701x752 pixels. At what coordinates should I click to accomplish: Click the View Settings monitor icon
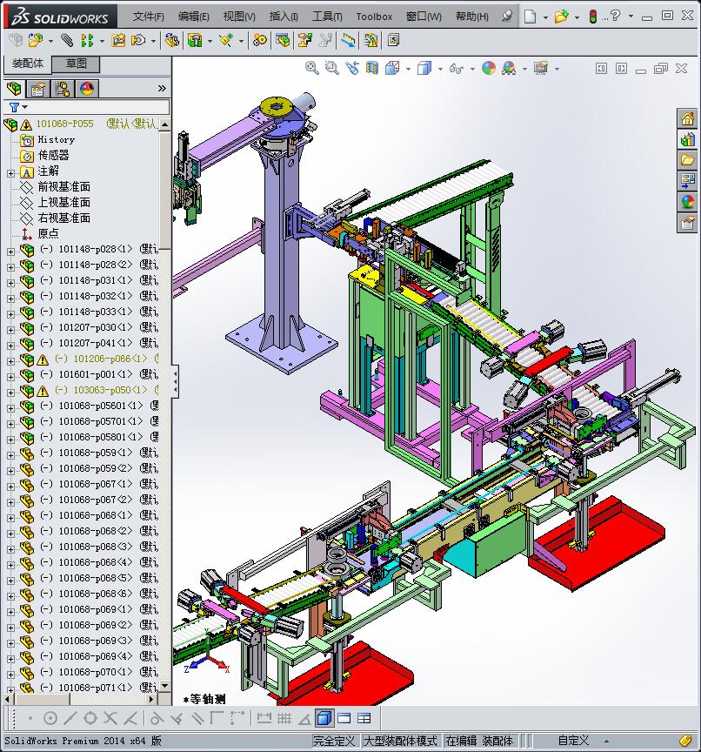(x=541, y=69)
